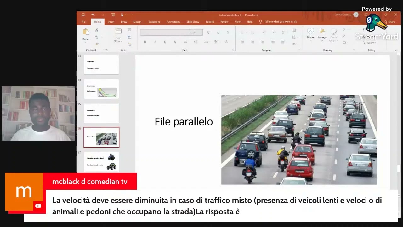Open the Transitions tab
The width and height of the screenshot is (403, 227).
pos(154,22)
